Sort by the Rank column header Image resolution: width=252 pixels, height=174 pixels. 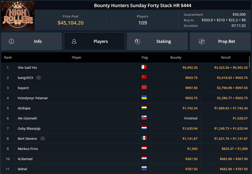pyautogui.click(x=8, y=58)
